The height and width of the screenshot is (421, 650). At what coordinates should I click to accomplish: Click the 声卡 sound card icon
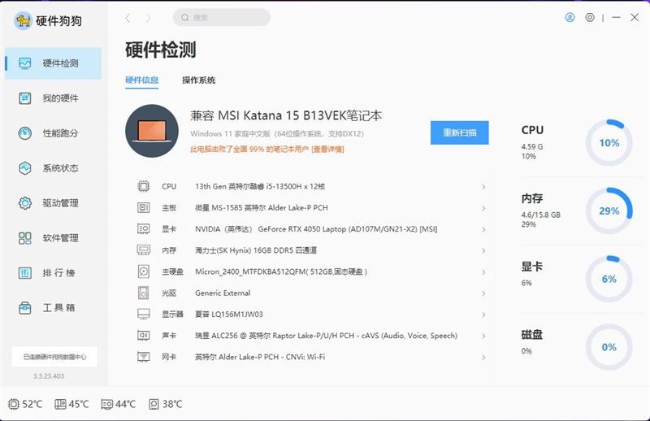[144, 335]
